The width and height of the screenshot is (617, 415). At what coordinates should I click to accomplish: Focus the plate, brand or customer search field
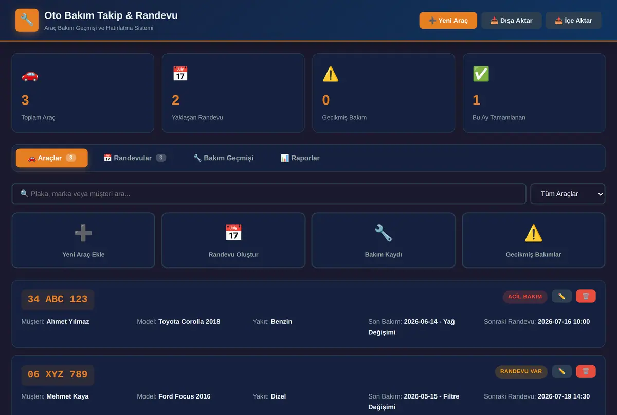(x=269, y=194)
